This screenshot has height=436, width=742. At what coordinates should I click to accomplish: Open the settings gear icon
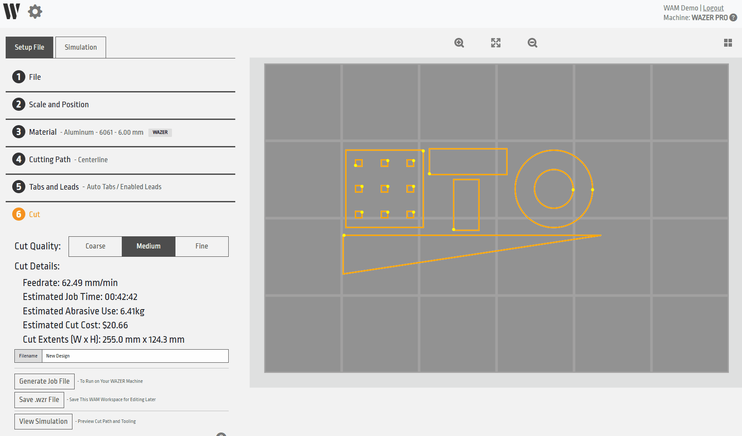click(35, 11)
